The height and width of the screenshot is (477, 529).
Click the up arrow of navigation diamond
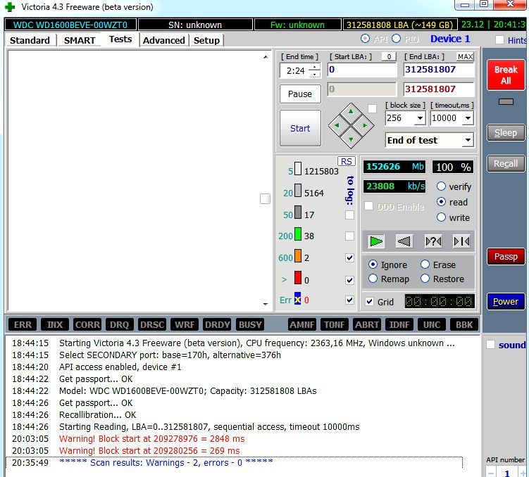[x=351, y=111]
